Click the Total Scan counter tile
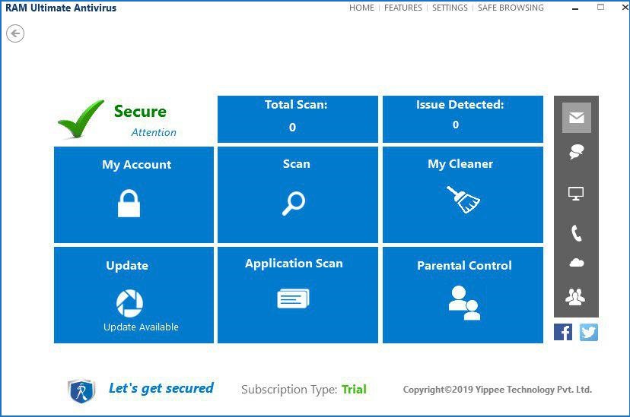The width and height of the screenshot is (630, 417). (x=297, y=119)
